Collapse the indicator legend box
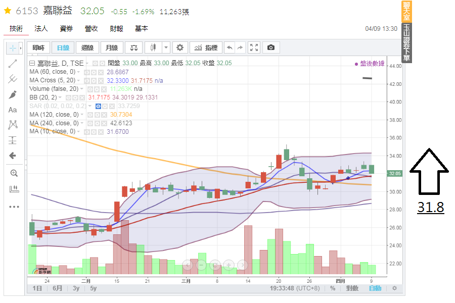The width and height of the screenshot is (455, 303). (x=32, y=63)
